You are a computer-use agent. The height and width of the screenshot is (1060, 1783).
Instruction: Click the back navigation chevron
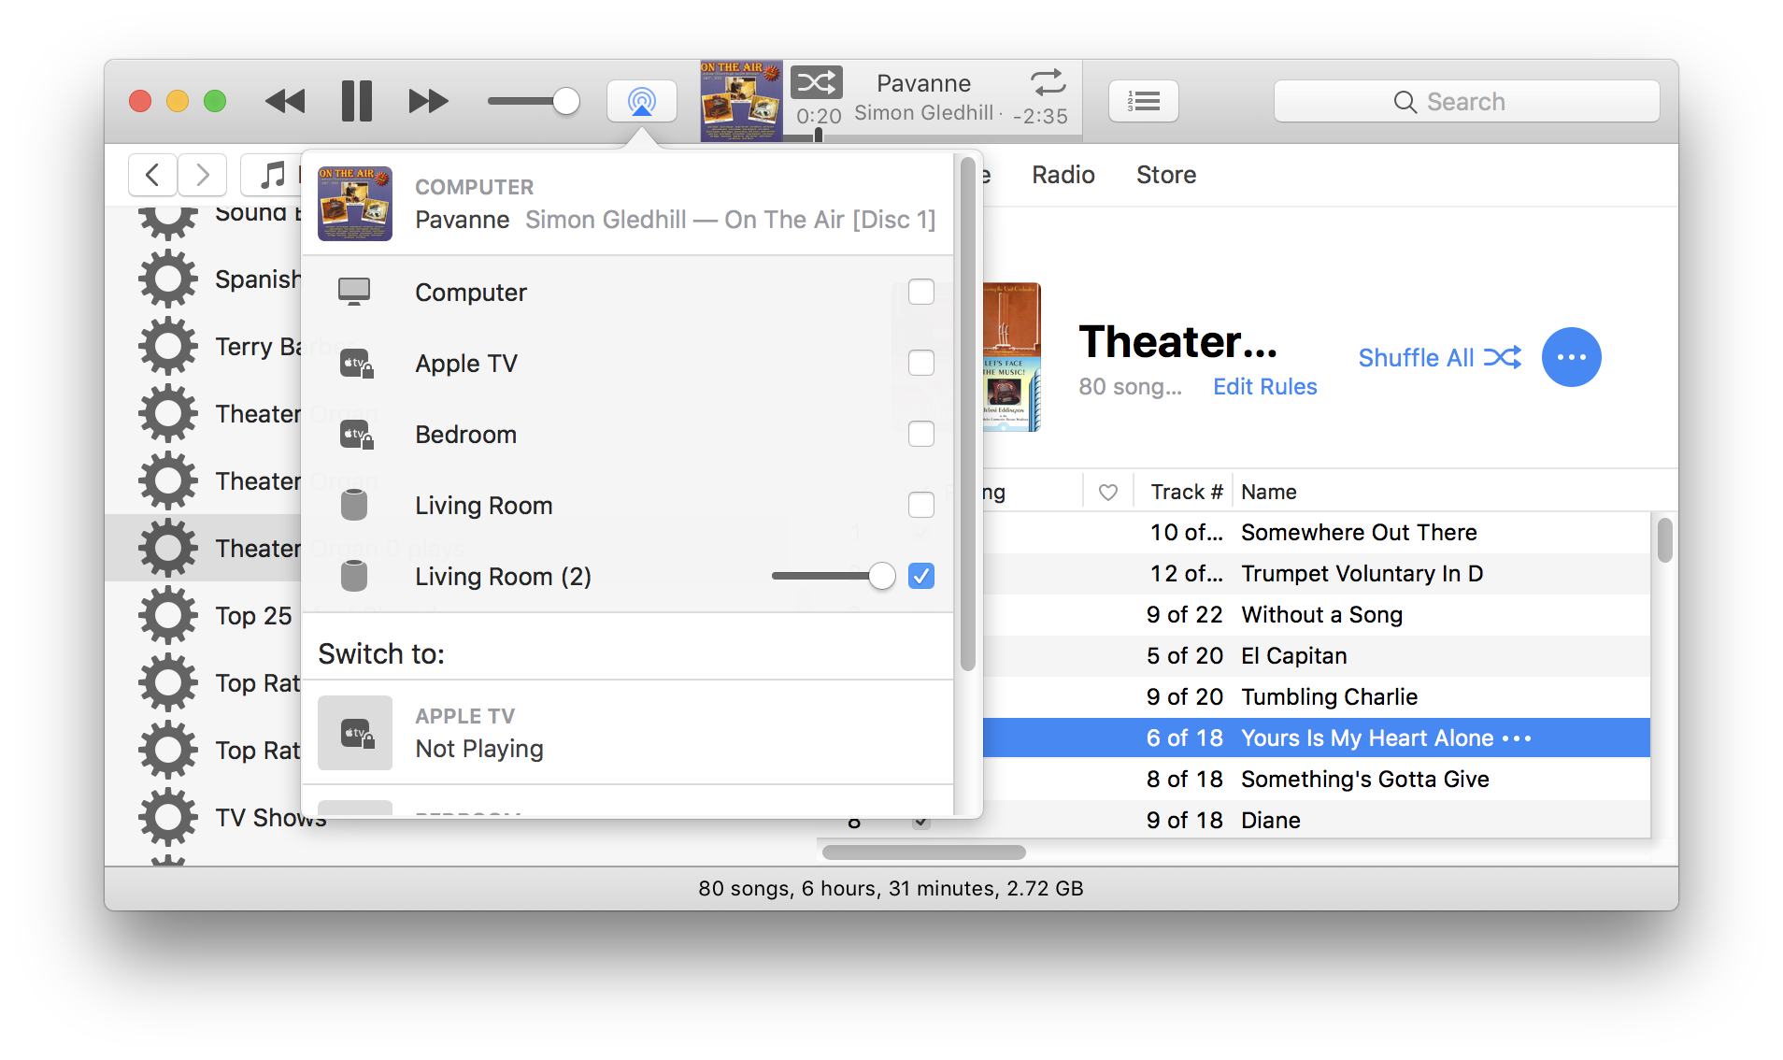pos(152,175)
